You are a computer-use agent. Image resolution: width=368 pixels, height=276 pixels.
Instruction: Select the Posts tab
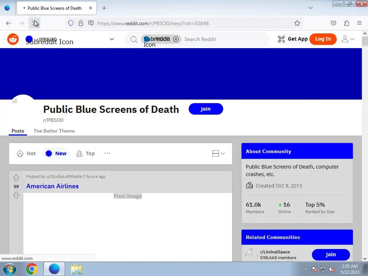click(18, 131)
